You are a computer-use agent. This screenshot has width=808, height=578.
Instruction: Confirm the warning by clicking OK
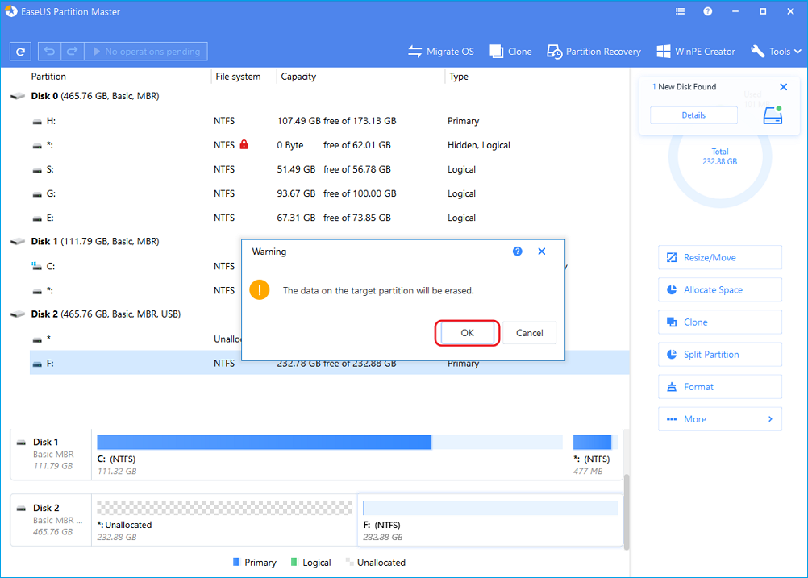(467, 332)
